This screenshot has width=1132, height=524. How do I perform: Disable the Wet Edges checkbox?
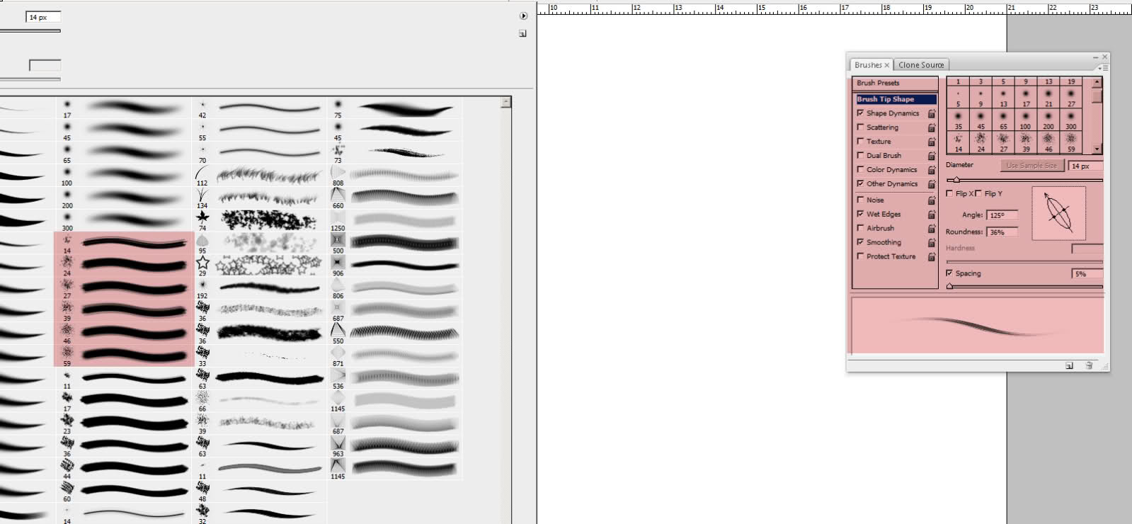click(860, 214)
